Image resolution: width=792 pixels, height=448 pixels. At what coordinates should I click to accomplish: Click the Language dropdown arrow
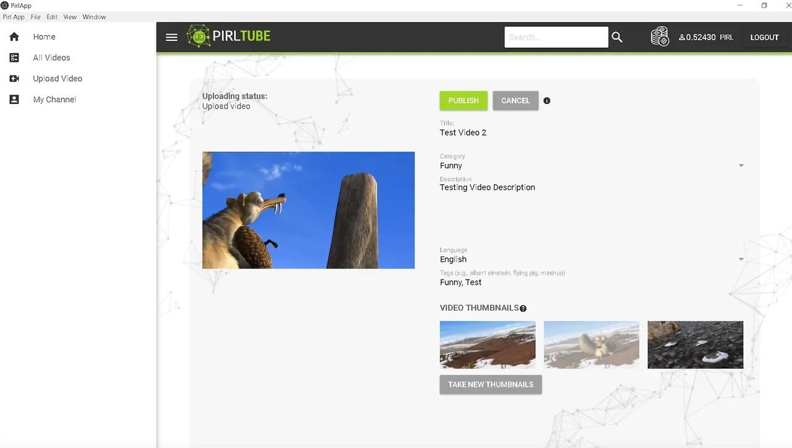pyautogui.click(x=741, y=259)
